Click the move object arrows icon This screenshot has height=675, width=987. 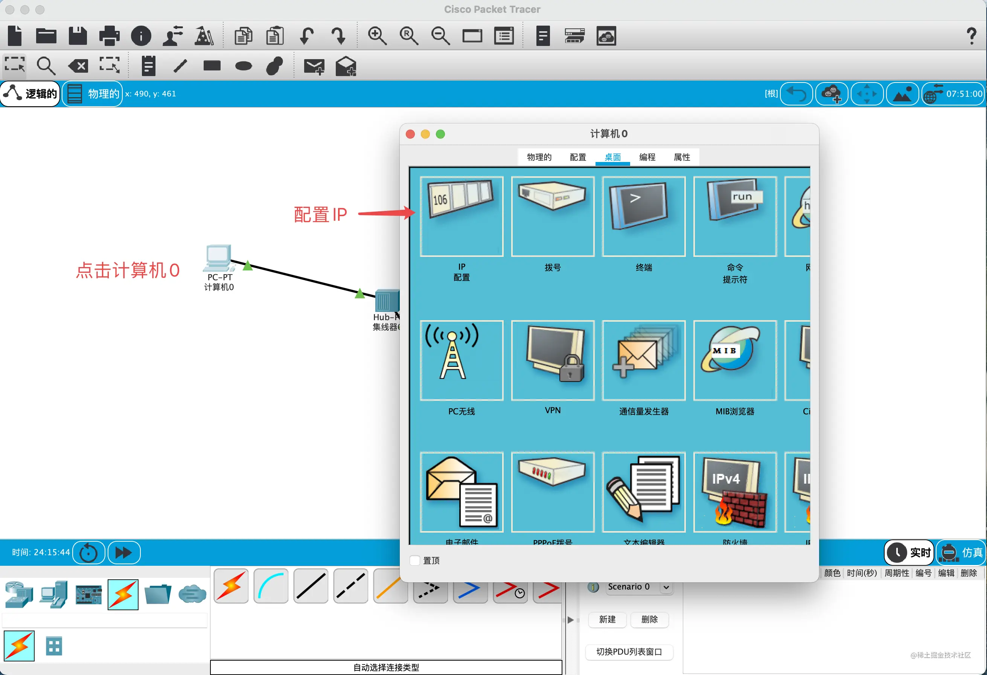867,93
